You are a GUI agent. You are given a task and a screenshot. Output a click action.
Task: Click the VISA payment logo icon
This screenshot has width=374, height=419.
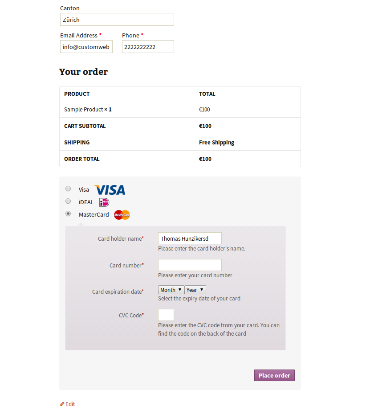click(x=109, y=190)
